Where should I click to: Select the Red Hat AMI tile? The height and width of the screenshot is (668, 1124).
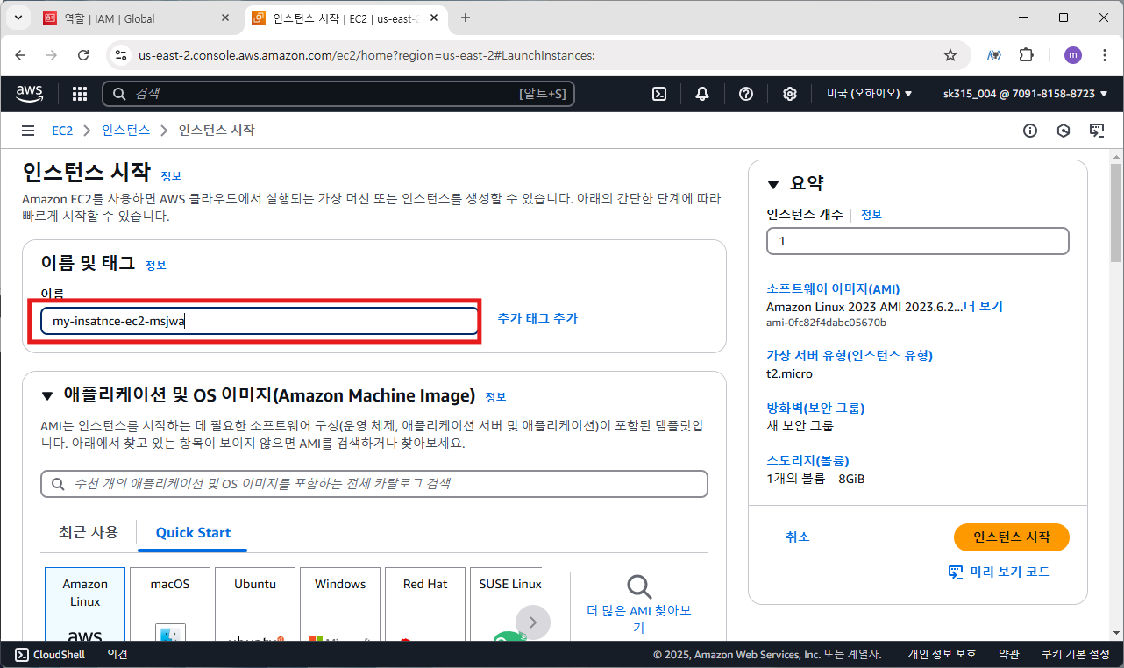[425, 604]
